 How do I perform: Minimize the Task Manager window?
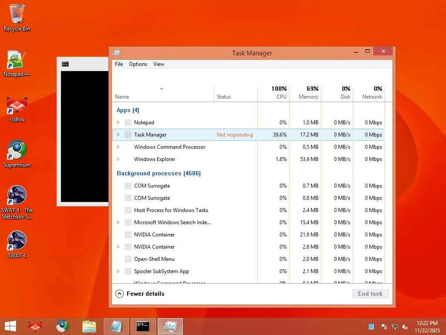pos(355,51)
